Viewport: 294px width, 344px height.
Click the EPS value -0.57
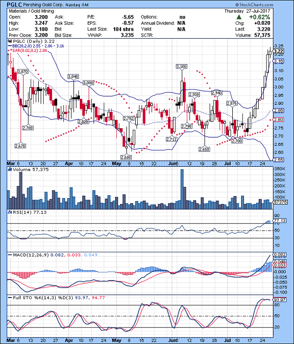[x=128, y=23]
